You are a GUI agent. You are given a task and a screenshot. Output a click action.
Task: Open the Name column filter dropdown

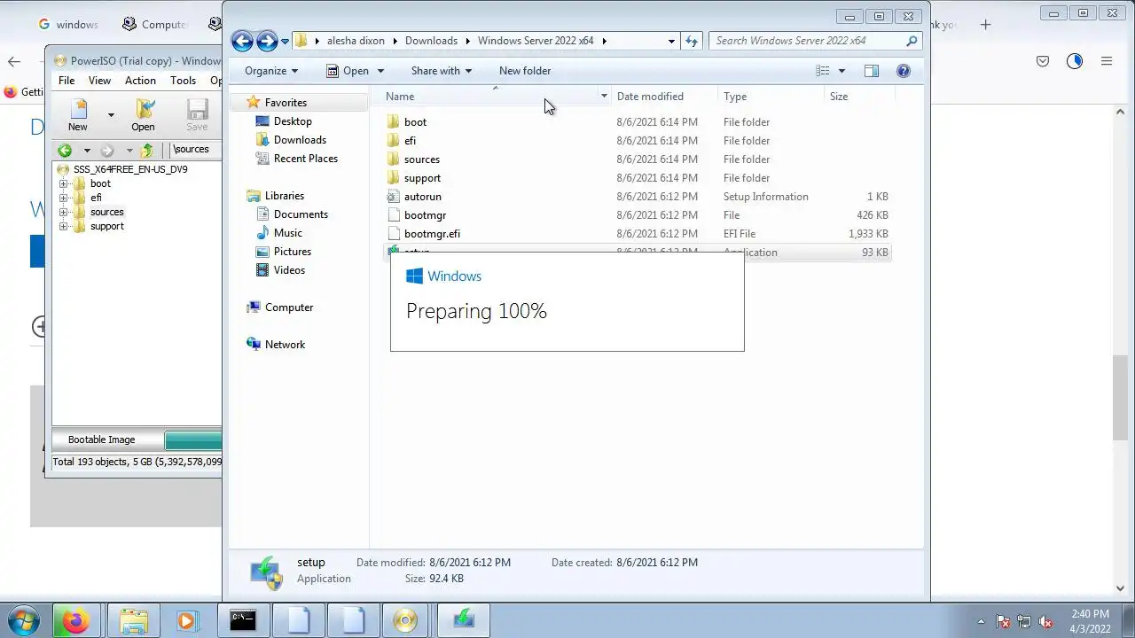[x=604, y=97]
